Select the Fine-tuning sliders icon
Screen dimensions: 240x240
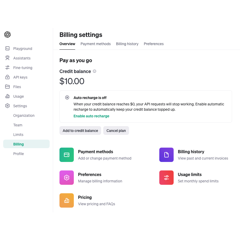point(7,67)
